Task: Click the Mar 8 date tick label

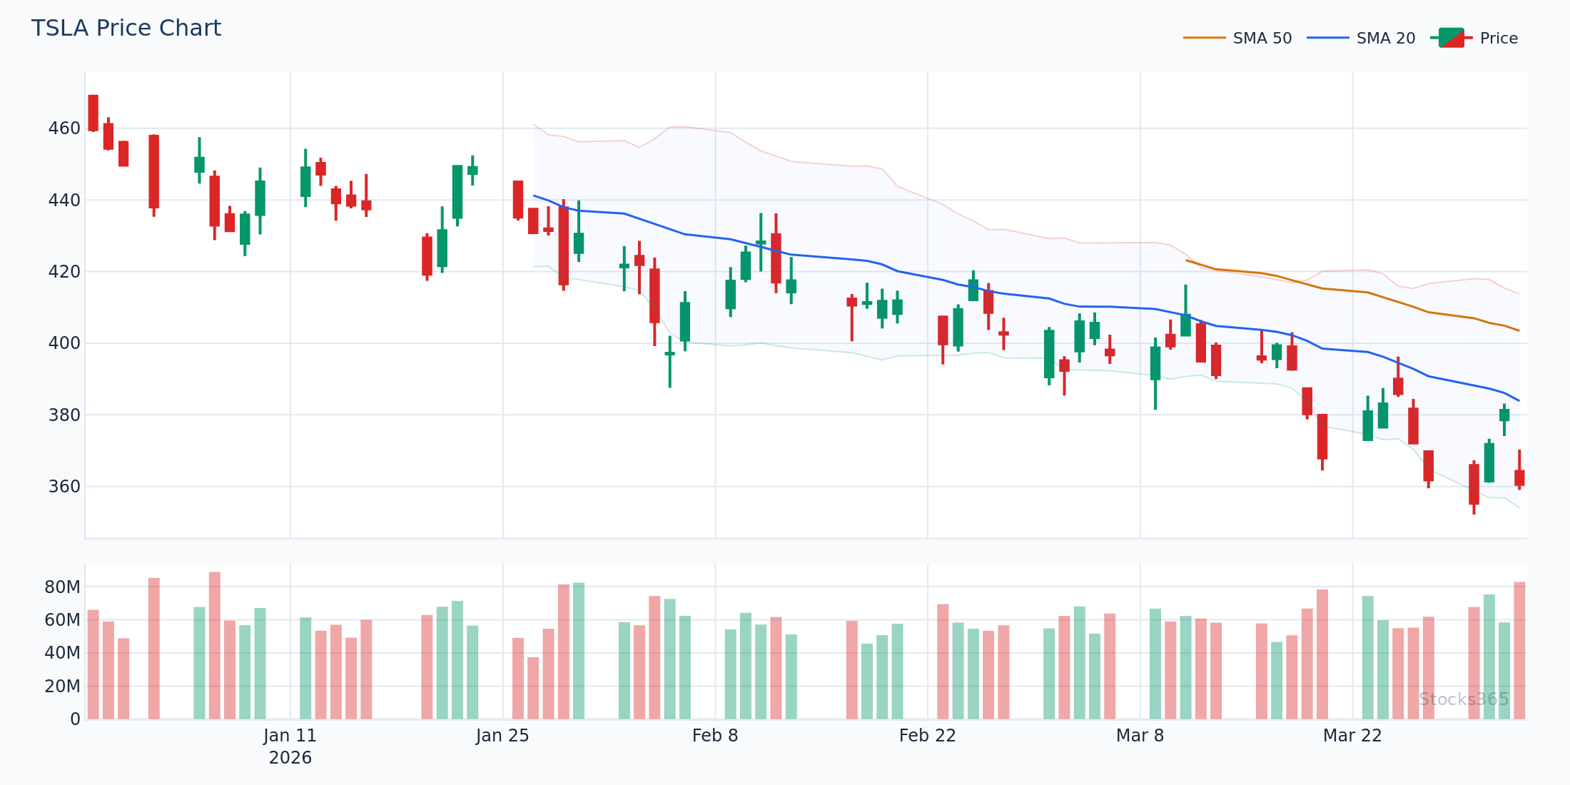Action: (x=1140, y=736)
